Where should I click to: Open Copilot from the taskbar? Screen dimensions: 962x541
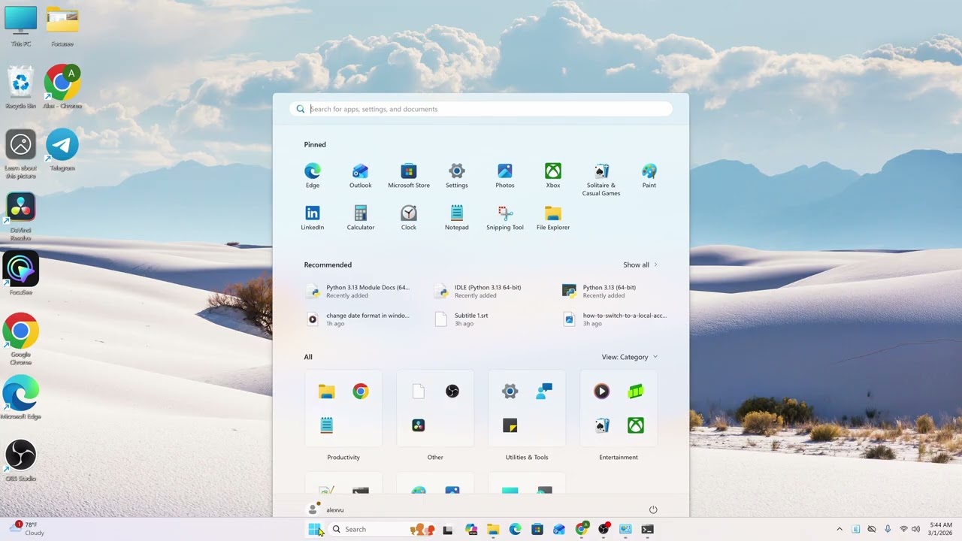pyautogui.click(x=471, y=529)
